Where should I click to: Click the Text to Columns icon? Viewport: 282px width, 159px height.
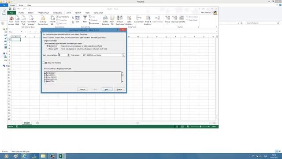pyautogui.click(x=105, y=20)
